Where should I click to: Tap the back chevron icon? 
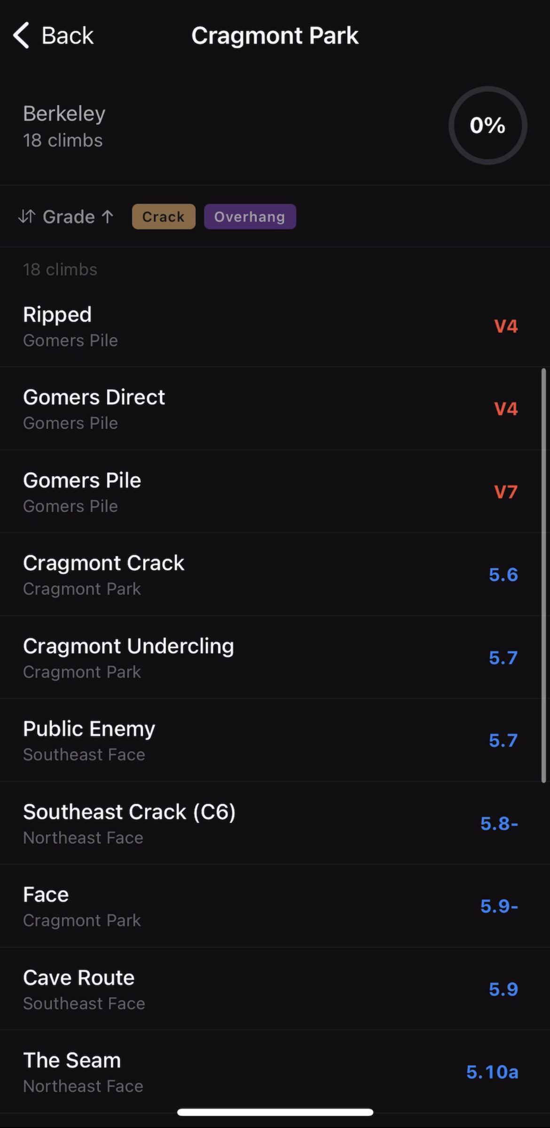coord(21,35)
